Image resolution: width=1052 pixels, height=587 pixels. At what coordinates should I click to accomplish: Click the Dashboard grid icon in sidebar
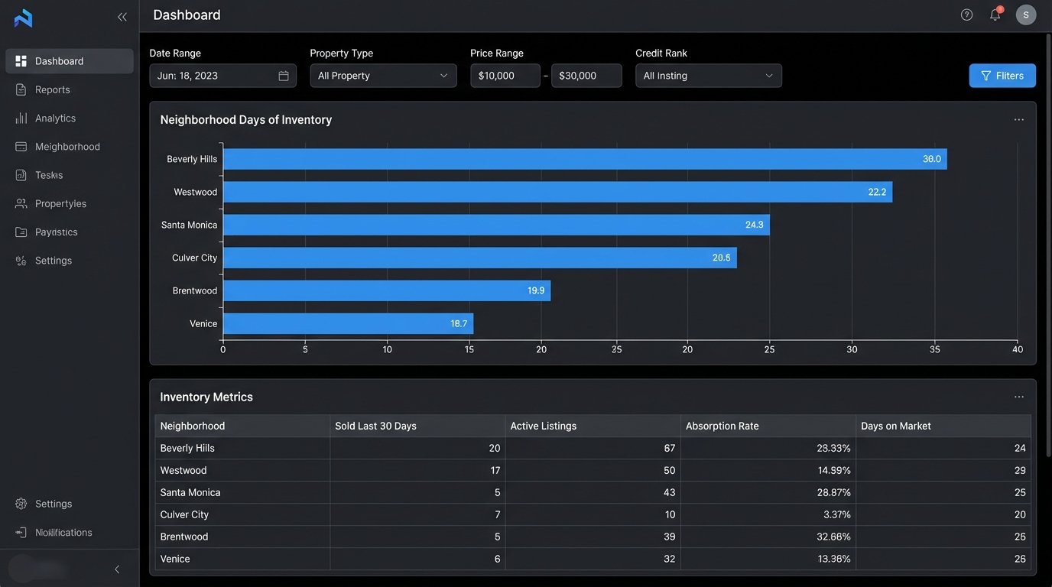[x=21, y=60]
